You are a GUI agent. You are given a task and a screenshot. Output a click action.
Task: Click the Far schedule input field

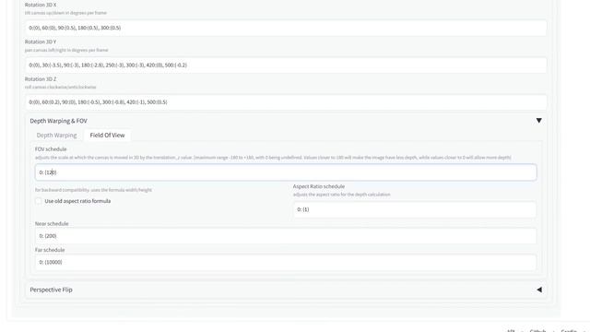[286, 262]
